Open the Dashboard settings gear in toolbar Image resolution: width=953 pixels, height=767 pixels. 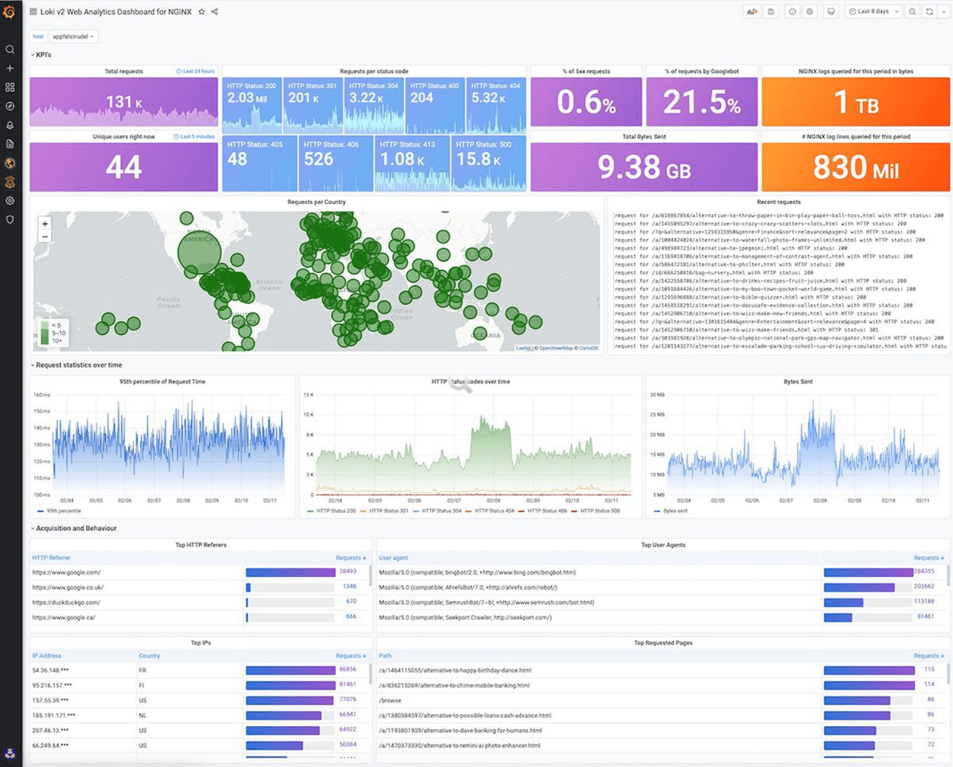click(x=810, y=12)
